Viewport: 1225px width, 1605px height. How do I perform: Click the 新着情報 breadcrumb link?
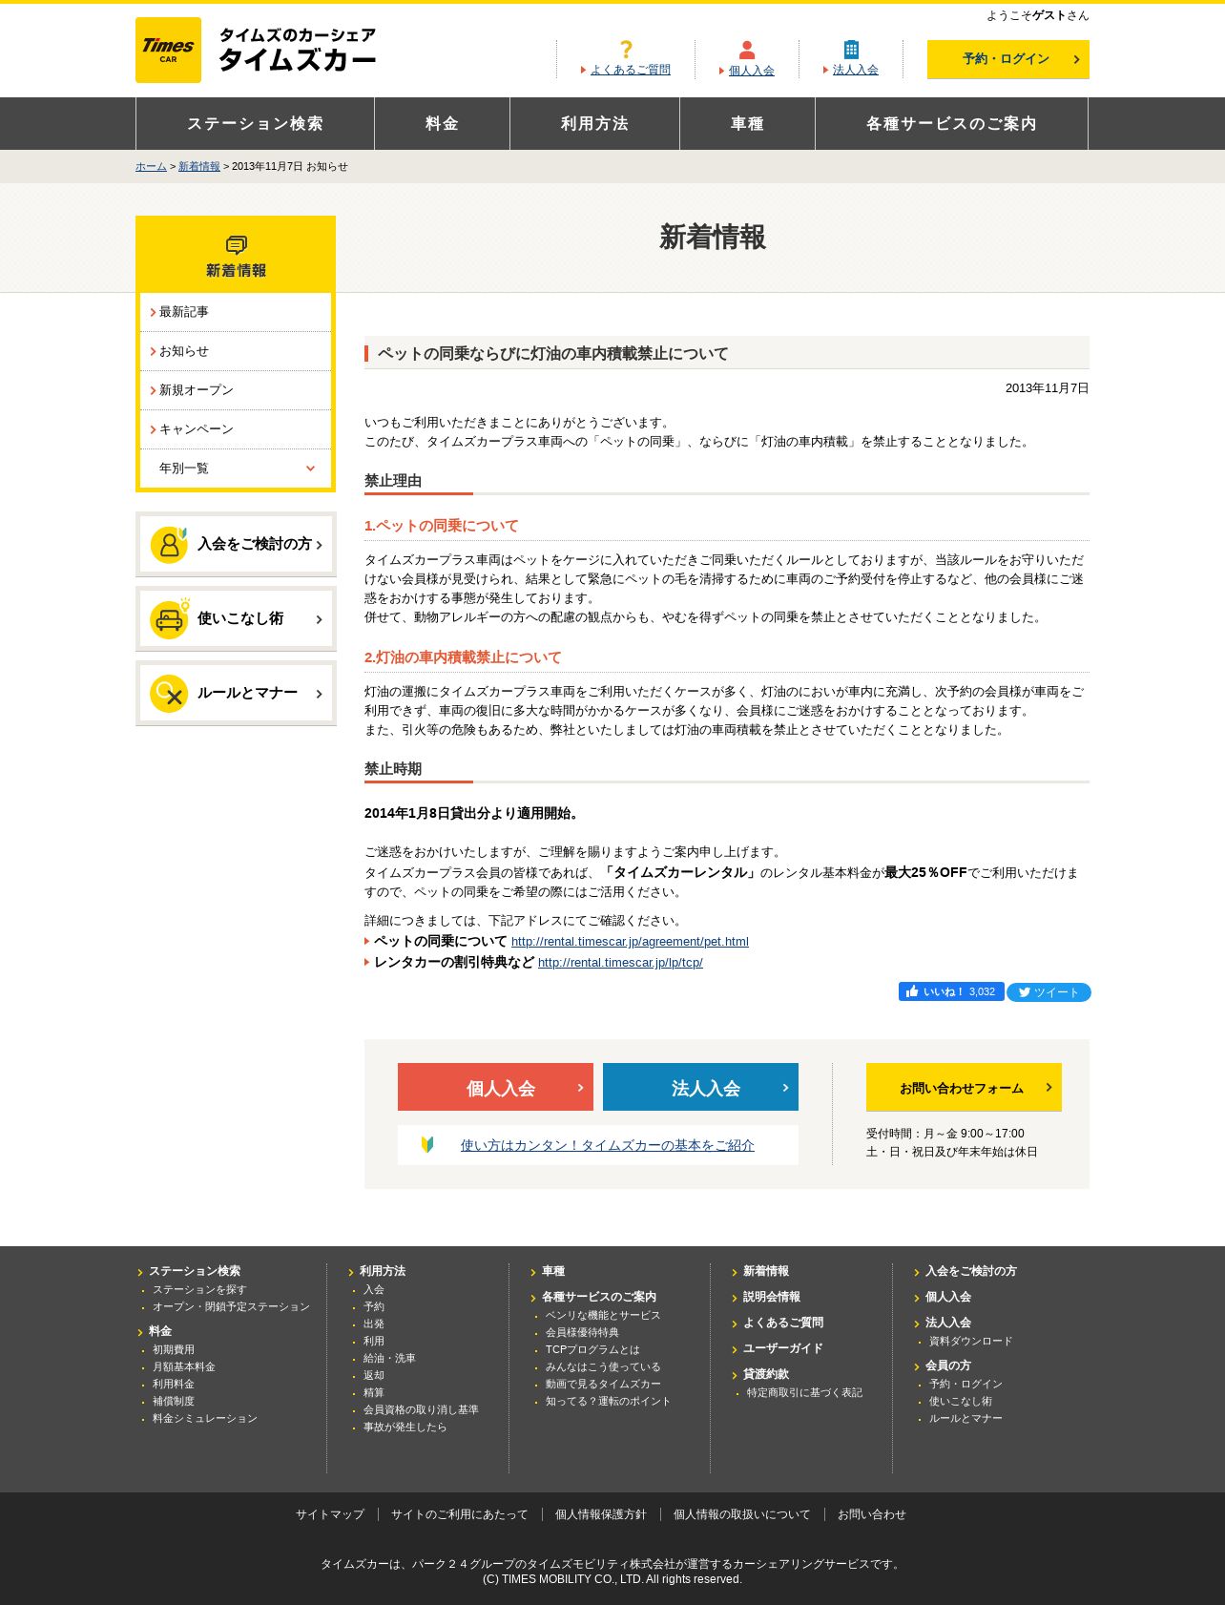(198, 166)
